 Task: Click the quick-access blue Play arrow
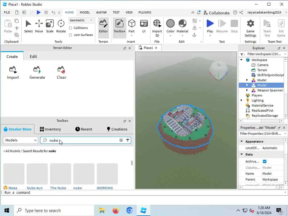[39, 12]
